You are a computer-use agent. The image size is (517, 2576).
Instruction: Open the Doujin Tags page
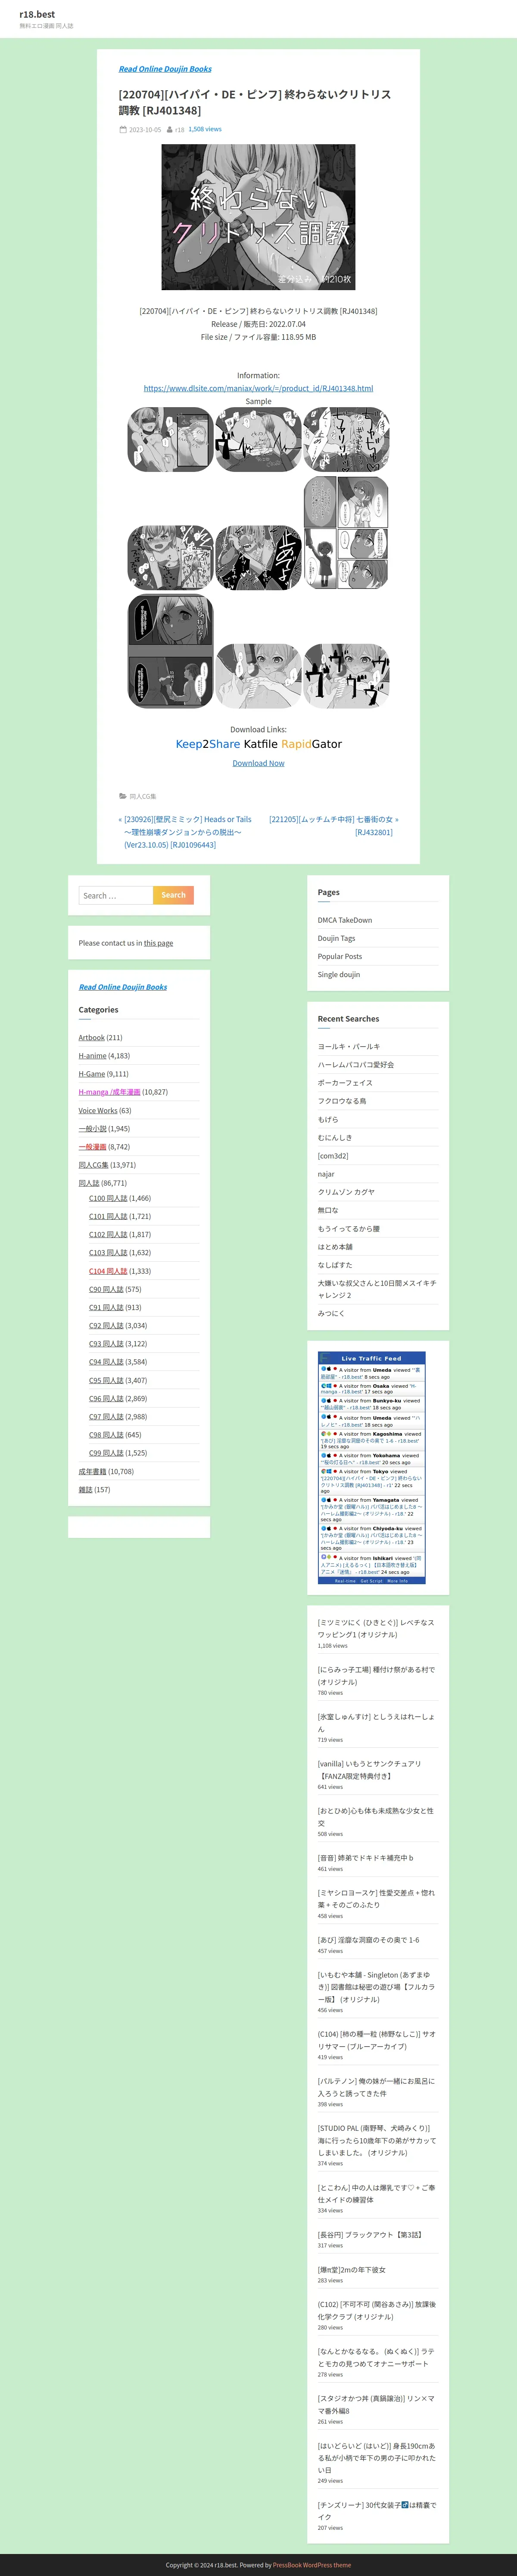tap(336, 938)
